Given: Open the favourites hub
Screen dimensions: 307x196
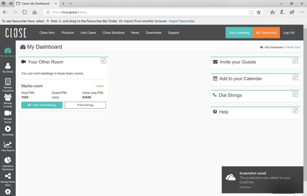Looking at the screenshot, I should 272,12.
